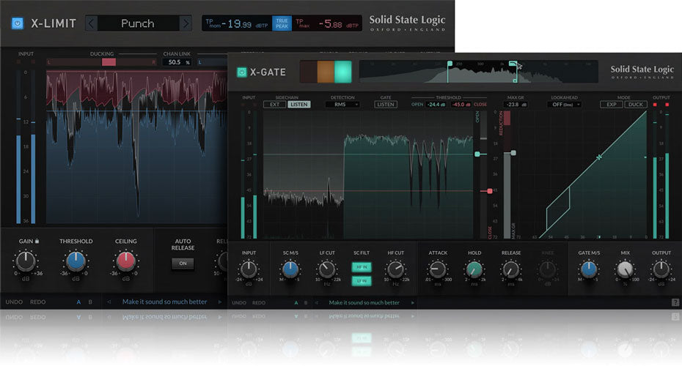Image resolution: width=682 pixels, height=366 pixels.
Task: Click UNDO in X-LIMIT footer
Action: 14,302
